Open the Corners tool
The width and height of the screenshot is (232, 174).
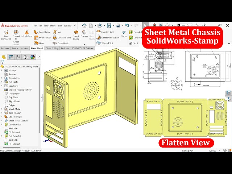84,34
